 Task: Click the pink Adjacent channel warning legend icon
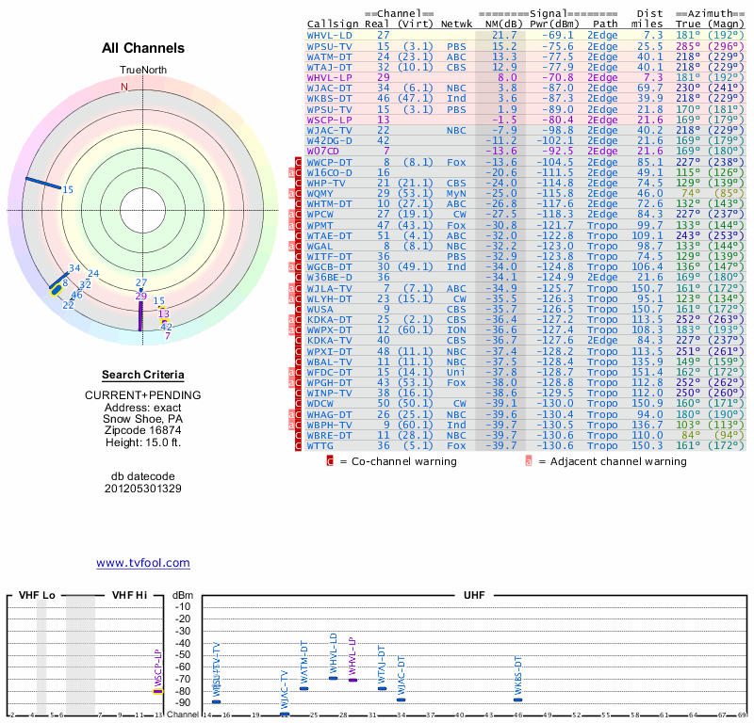point(530,461)
